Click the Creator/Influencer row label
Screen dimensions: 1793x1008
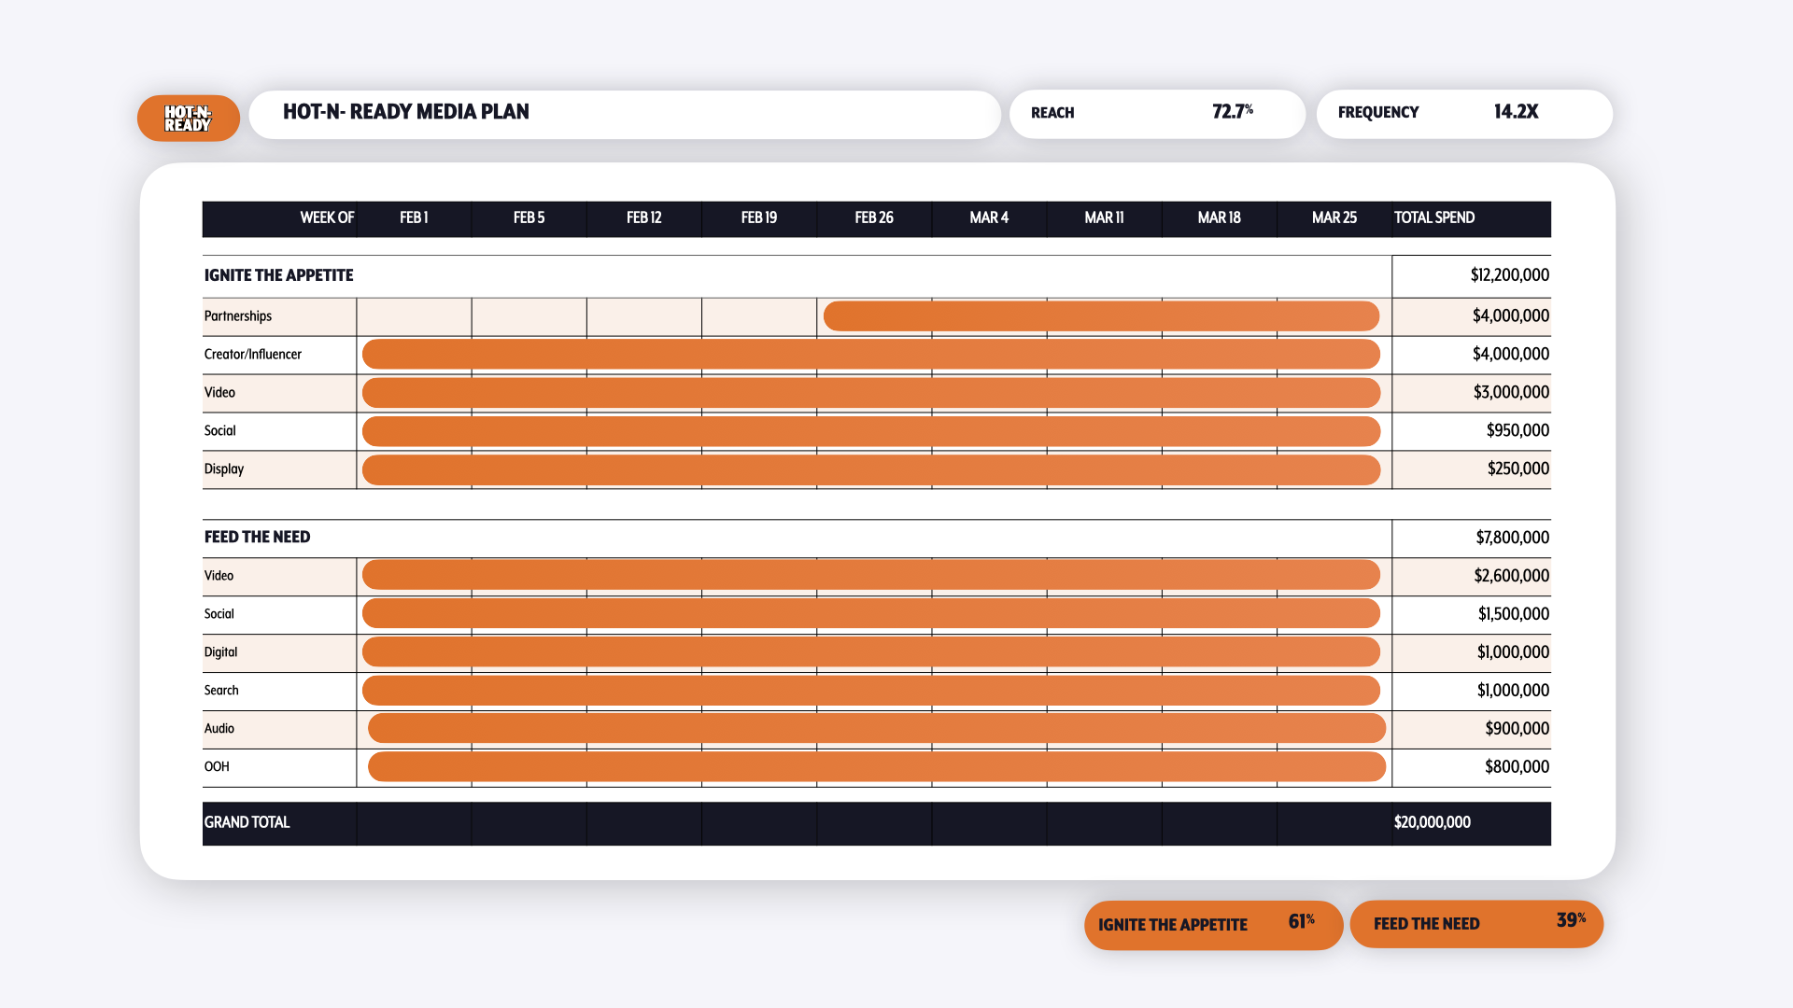(253, 355)
